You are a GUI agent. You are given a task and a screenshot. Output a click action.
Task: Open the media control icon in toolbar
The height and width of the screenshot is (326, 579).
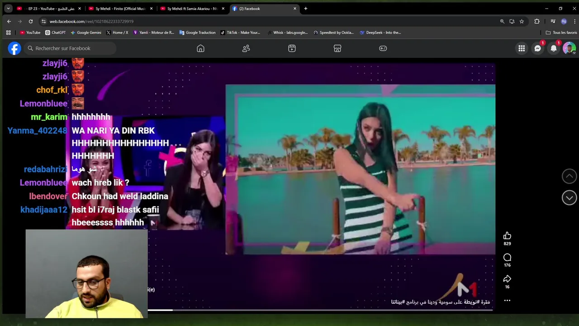[553, 21]
